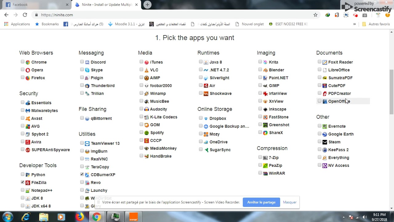Select the Ninite browser tab

[107, 5]
